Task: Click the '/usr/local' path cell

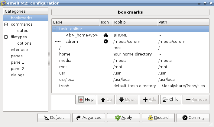Action: pos(167,79)
